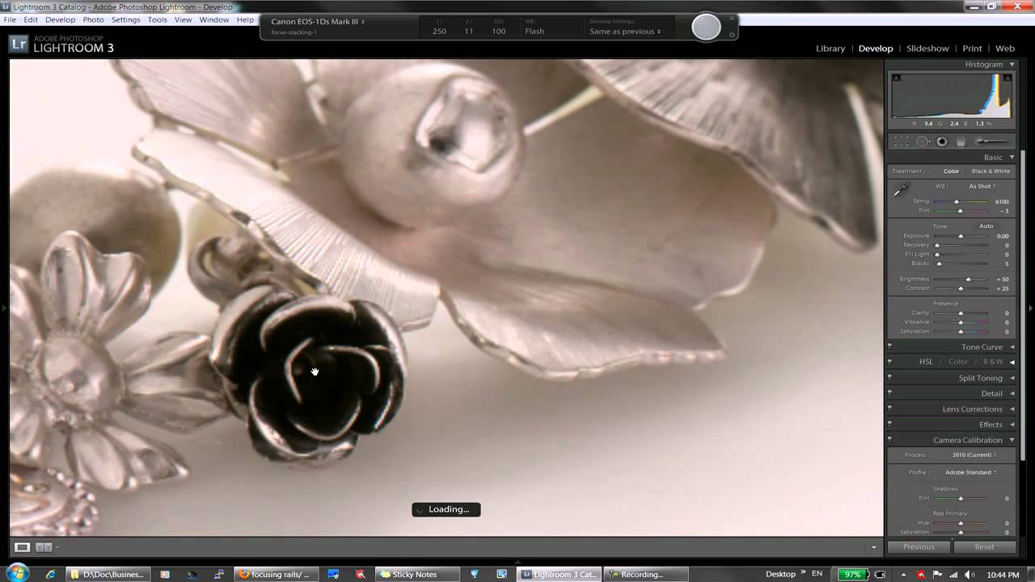Viewport: 1035px width, 582px height.
Task: Click the Brightness slider handle
Action: click(x=968, y=279)
